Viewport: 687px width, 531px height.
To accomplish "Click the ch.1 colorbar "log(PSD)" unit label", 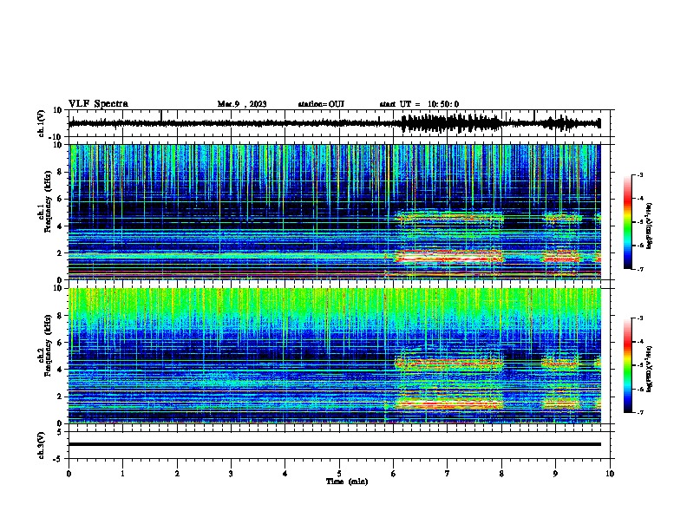I will tap(650, 226).
